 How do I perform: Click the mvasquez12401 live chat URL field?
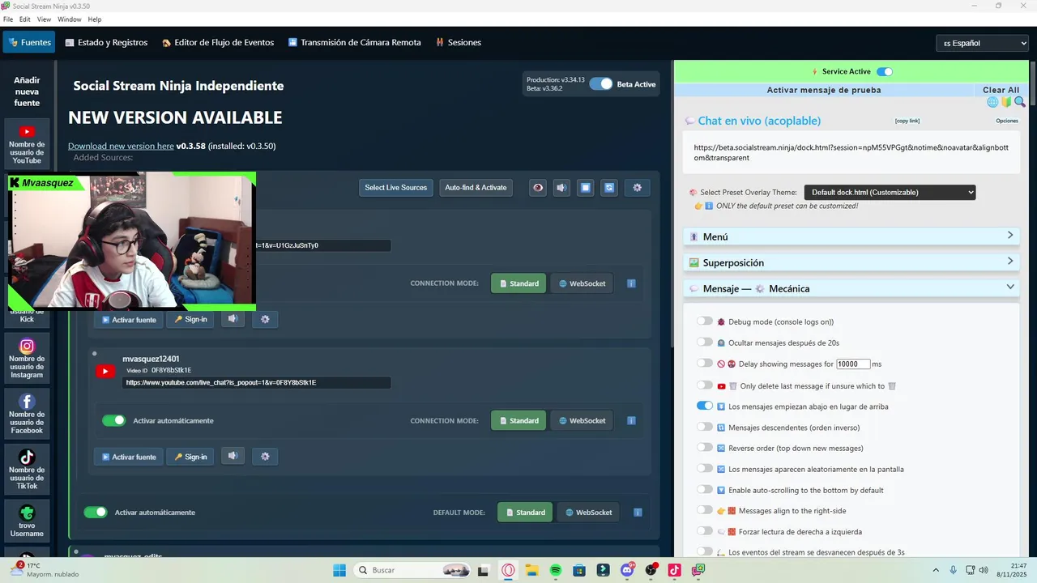(x=256, y=382)
